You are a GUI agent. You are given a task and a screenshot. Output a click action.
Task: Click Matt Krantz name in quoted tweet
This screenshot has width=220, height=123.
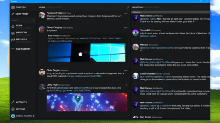point(53,36)
